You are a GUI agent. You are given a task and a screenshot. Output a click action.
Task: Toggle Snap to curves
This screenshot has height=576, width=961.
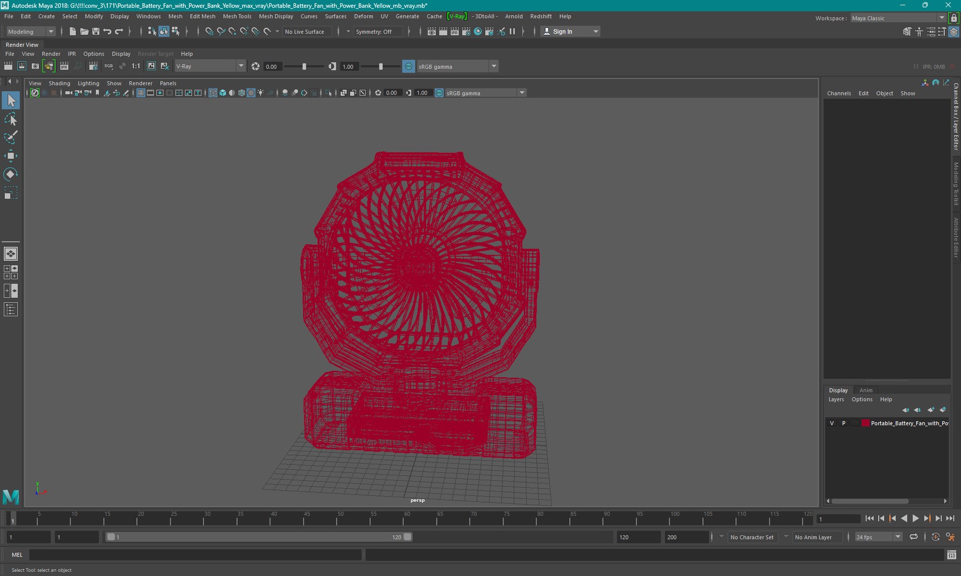pos(221,31)
